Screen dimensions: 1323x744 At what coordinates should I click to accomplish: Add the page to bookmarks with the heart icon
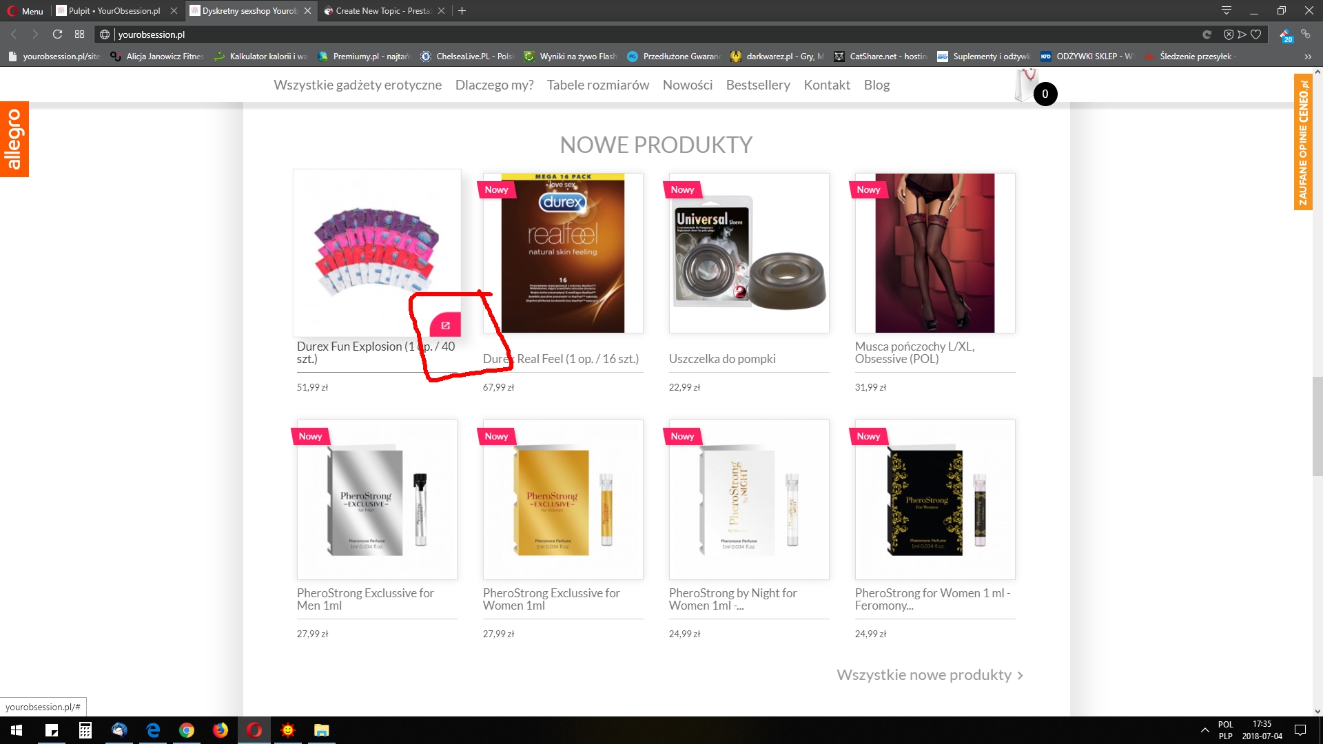(1256, 34)
